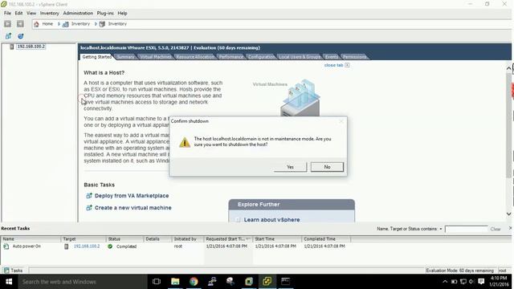Open the Plug-ins menu

pyautogui.click(x=105, y=13)
